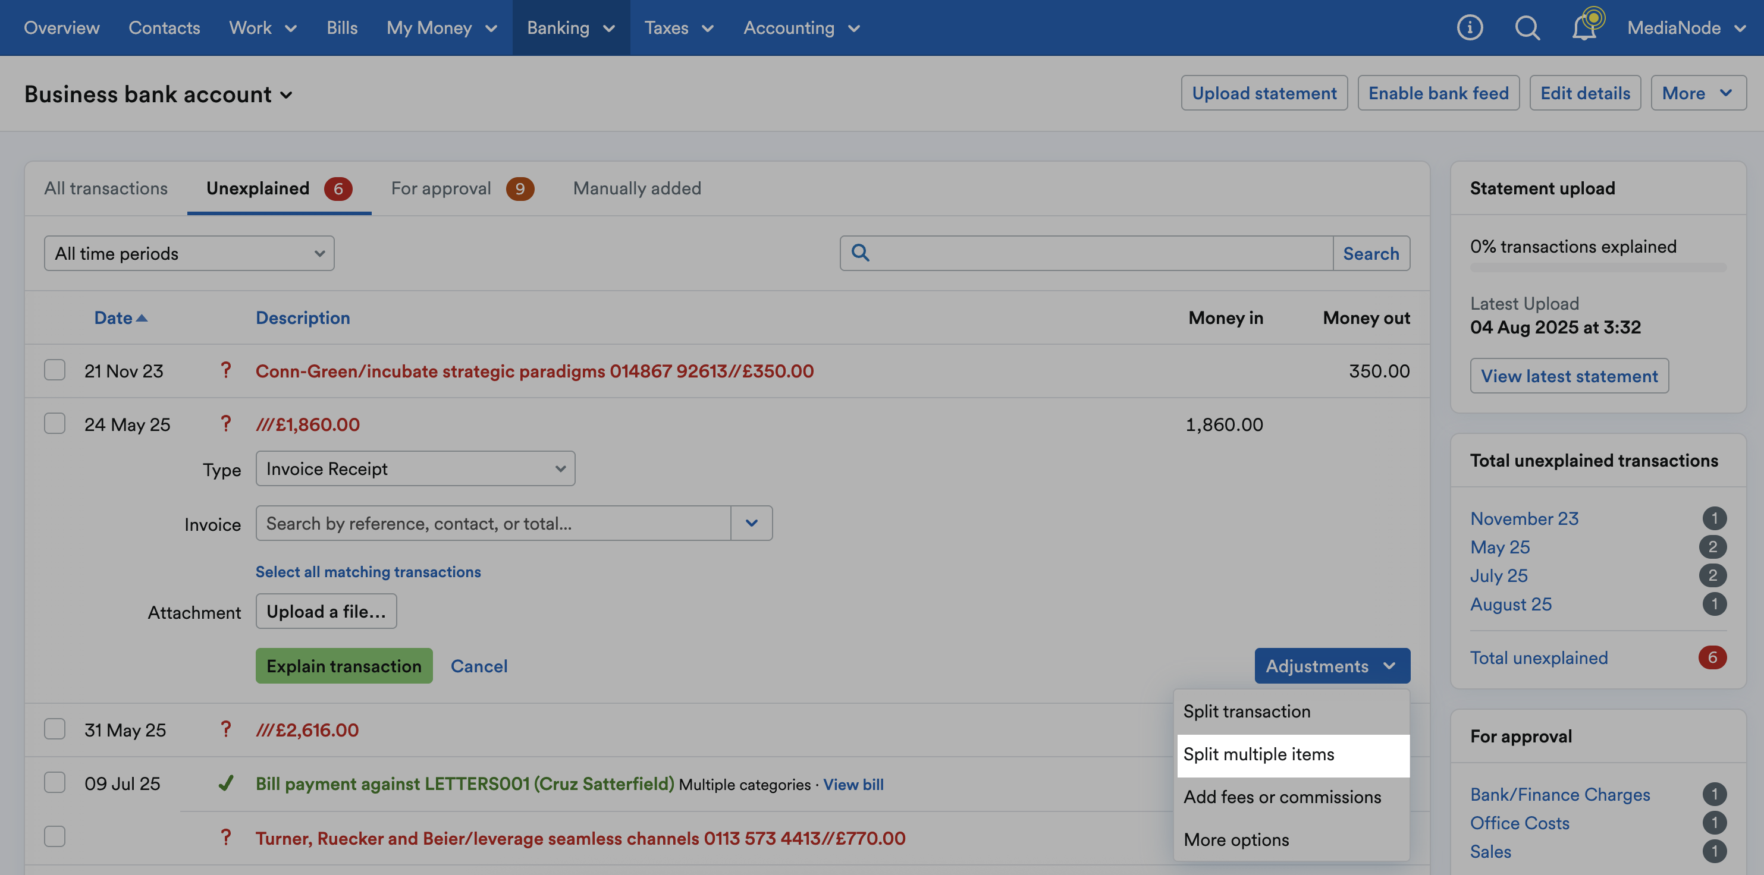The height and width of the screenshot is (875, 1764).
Task: Switch to the Manually added tab
Action: point(637,188)
